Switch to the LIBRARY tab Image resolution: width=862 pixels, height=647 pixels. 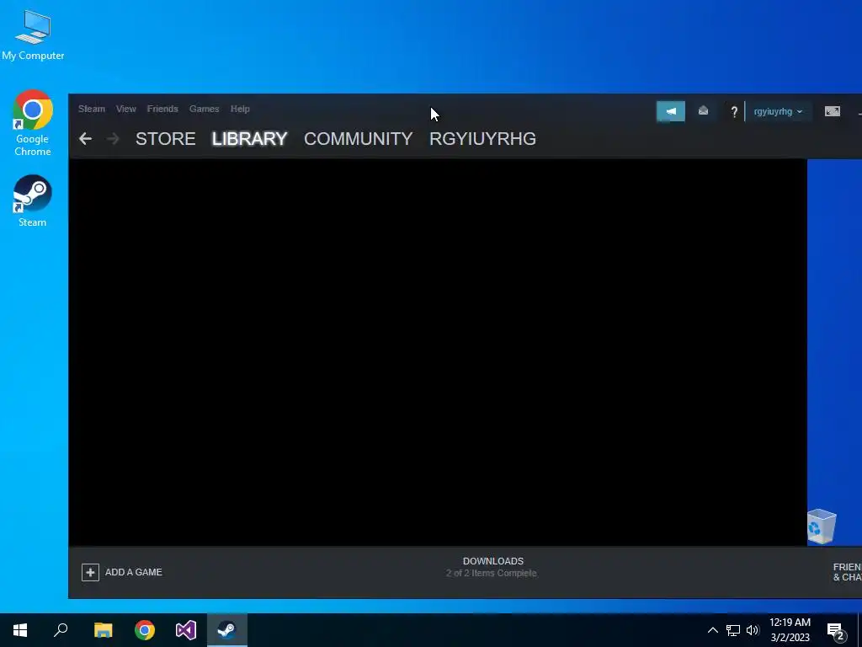point(249,139)
